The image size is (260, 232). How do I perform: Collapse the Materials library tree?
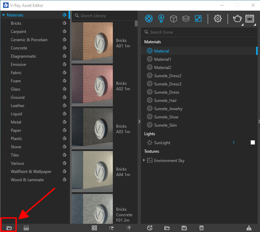click(x=3, y=15)
